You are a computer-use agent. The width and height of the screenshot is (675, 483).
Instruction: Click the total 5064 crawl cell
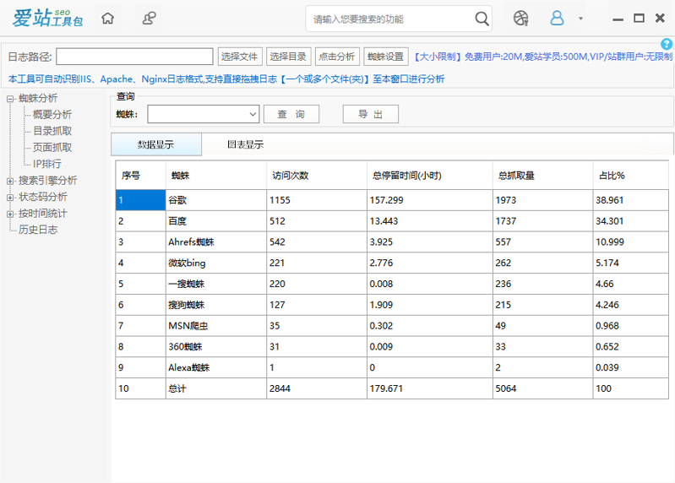click(542, 388)
